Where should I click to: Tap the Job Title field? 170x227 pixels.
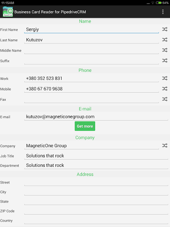[x=96, y=156]
